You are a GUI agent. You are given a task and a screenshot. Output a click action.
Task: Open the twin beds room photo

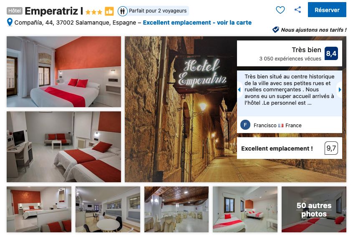point(64,147)
